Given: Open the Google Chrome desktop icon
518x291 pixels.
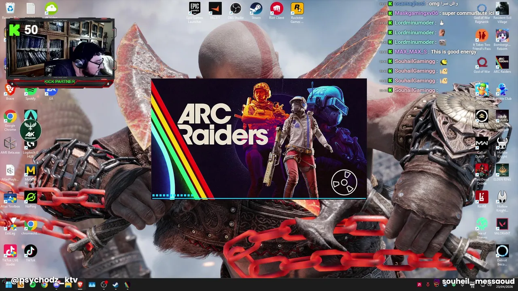Looking at the screenshot, I should click(10, 120).
